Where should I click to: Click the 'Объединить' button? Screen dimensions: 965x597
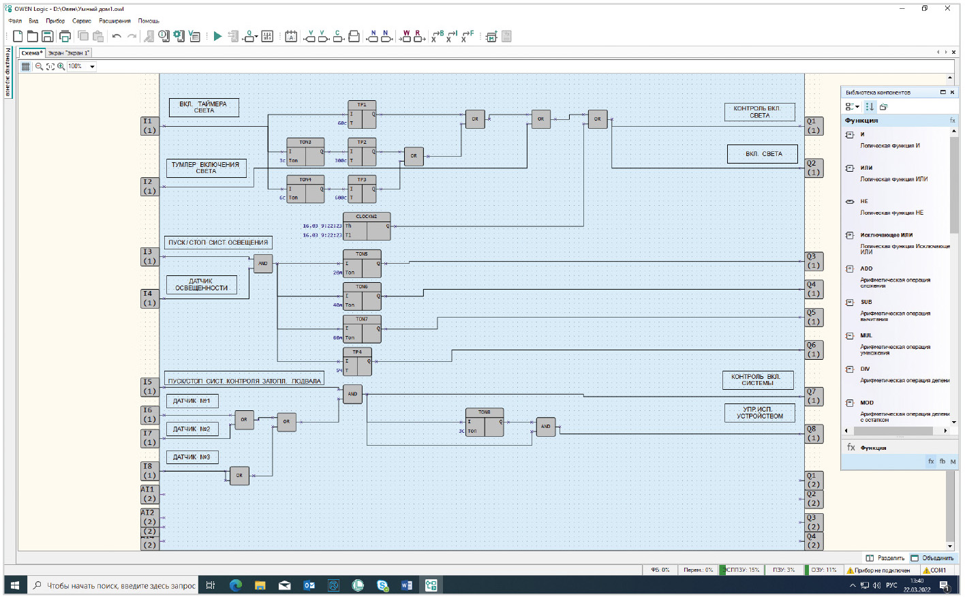coord(933,558)
